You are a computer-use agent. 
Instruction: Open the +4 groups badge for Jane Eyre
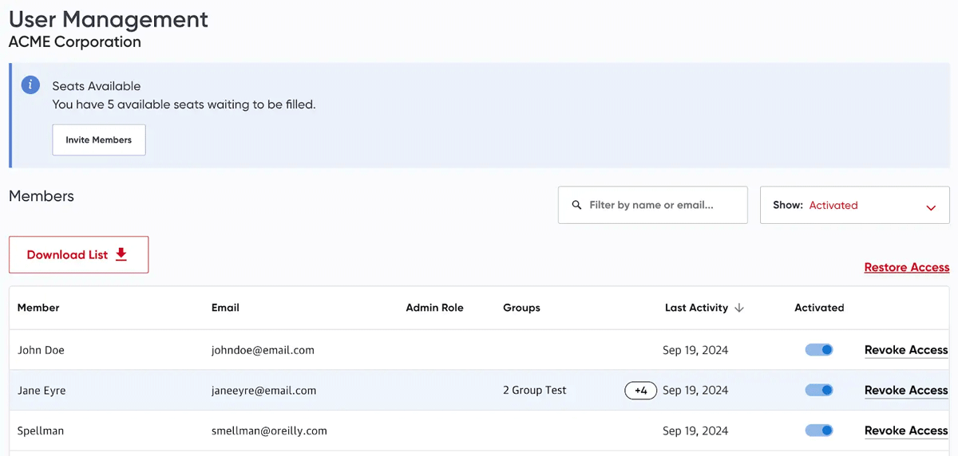click(x=640, y=391)
